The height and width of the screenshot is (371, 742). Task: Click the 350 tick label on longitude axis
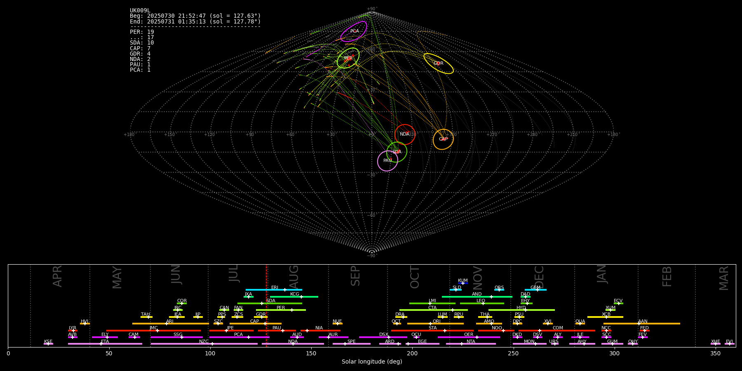point(715,353)
